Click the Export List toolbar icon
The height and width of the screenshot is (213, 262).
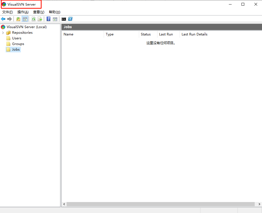40,19
